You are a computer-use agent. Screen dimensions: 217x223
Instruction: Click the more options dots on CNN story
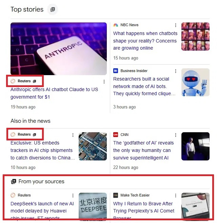click(x=176, y=135)
